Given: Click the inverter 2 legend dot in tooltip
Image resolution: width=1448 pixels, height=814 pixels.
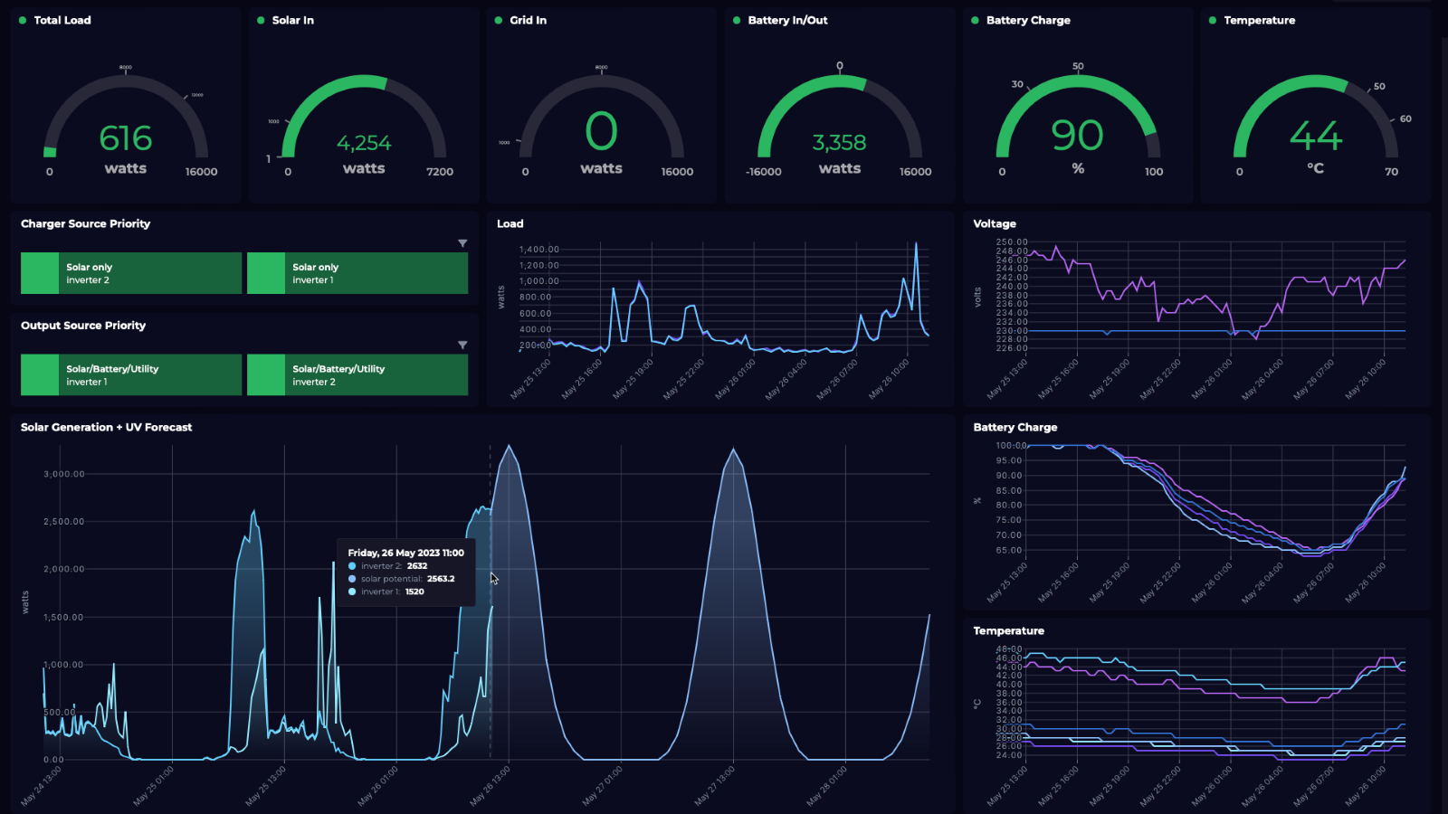Looking at the screenshot, I should point(351,565).
